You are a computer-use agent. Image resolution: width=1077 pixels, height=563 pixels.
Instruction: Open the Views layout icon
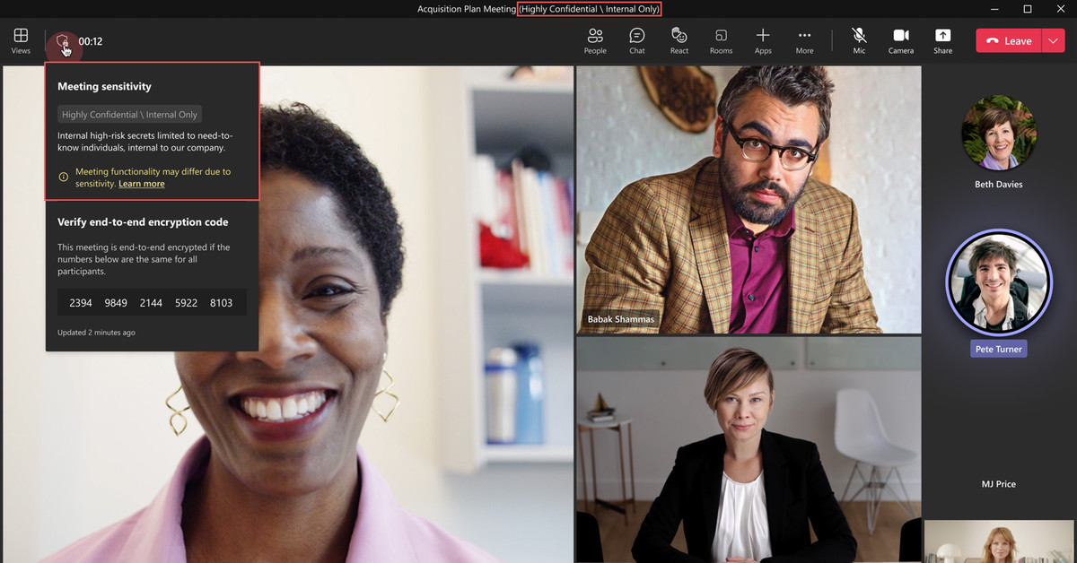tap(21, 40)
